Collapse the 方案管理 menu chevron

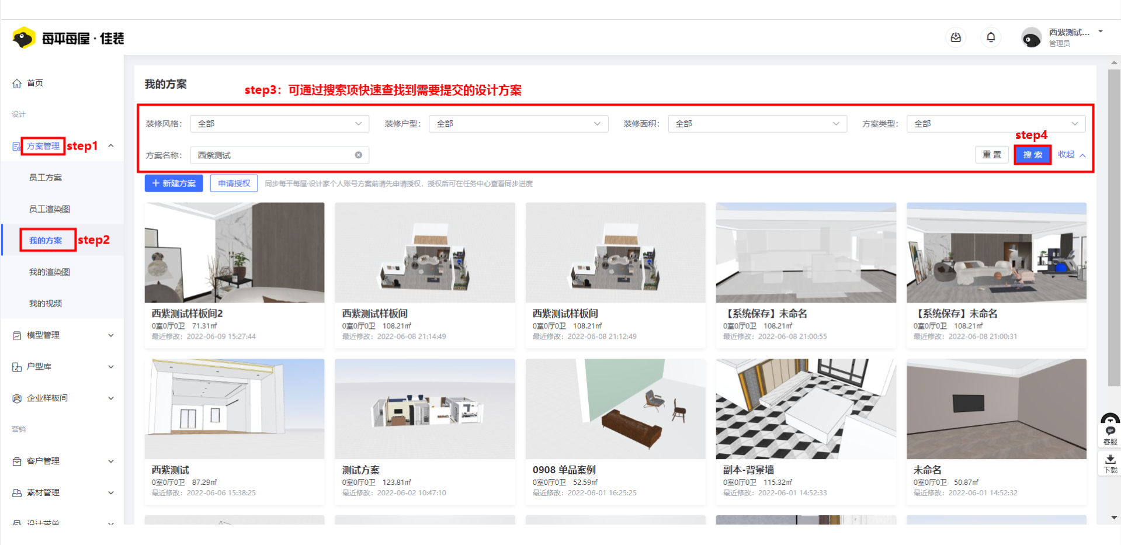click(x=110, y=145)
